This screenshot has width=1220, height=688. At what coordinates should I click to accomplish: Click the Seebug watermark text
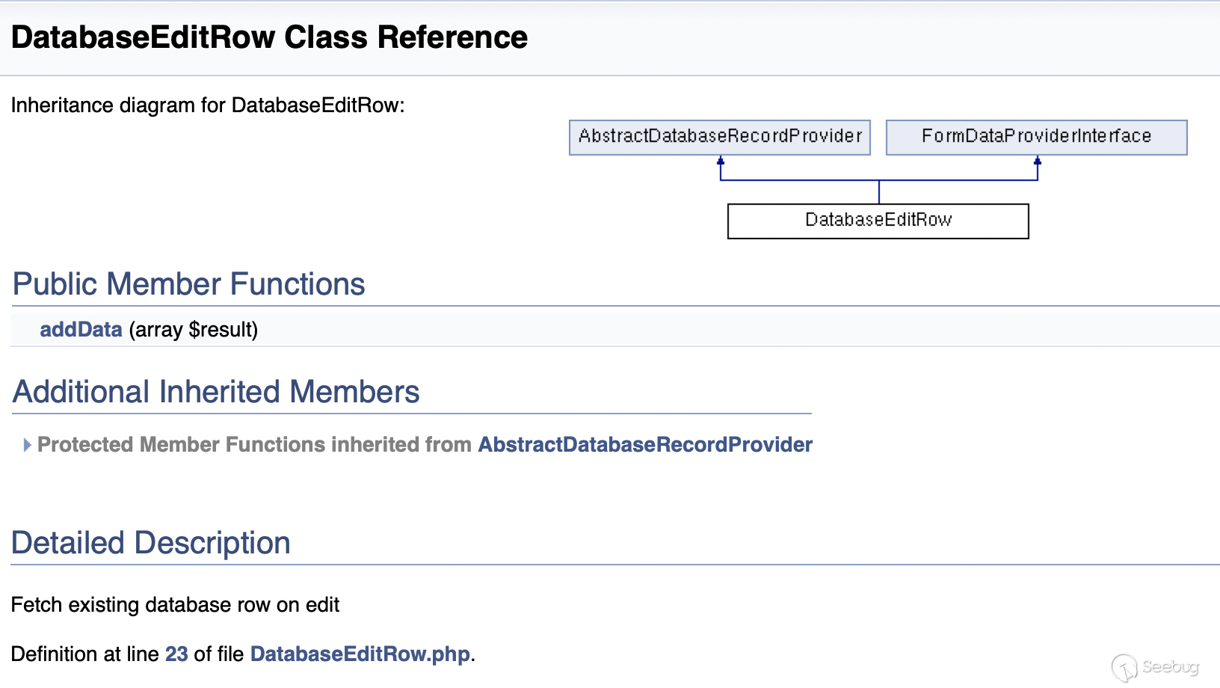click(x=1171, y=667)
